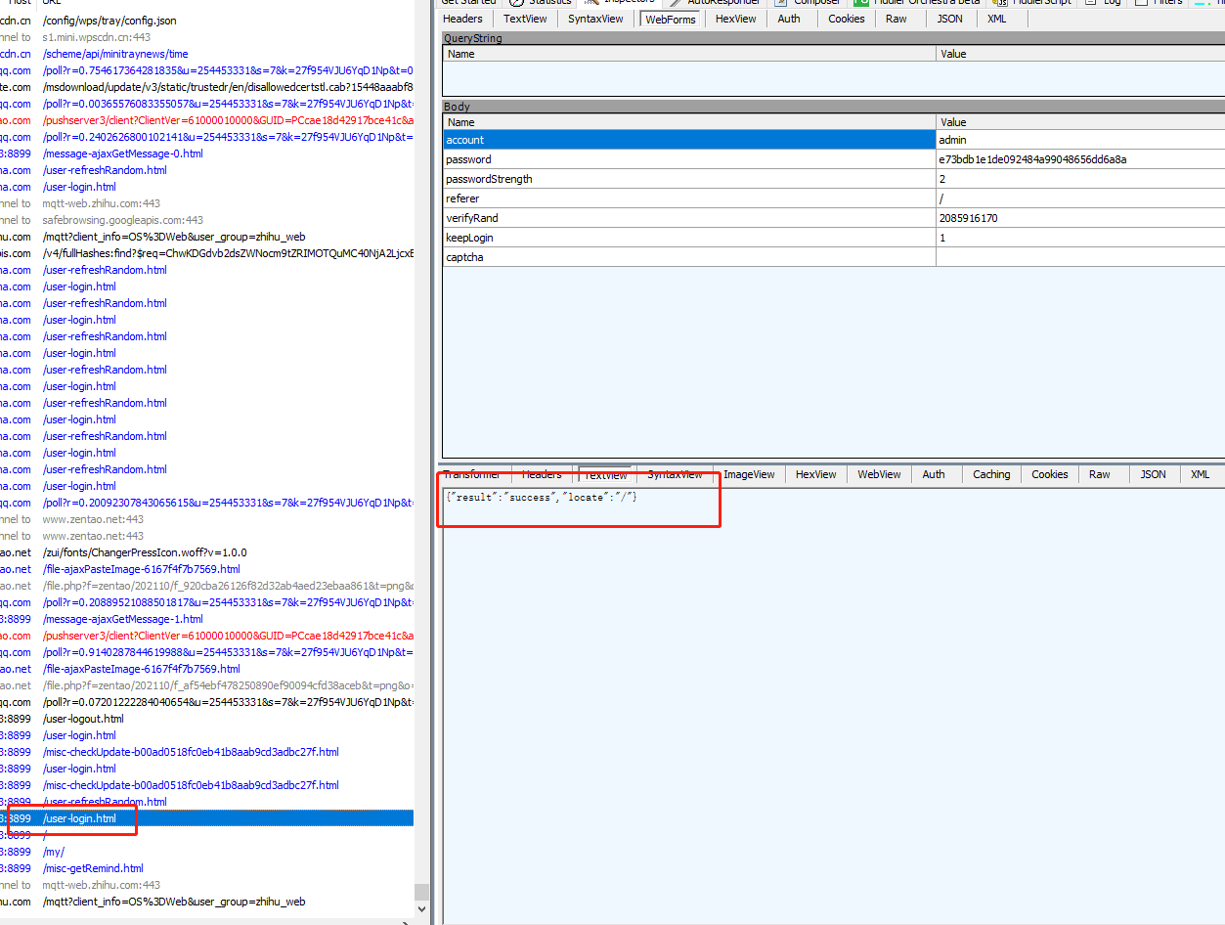Click the verifyRand value 2085916170
The image size is (1225, 925).
click(x=968, y=218)
